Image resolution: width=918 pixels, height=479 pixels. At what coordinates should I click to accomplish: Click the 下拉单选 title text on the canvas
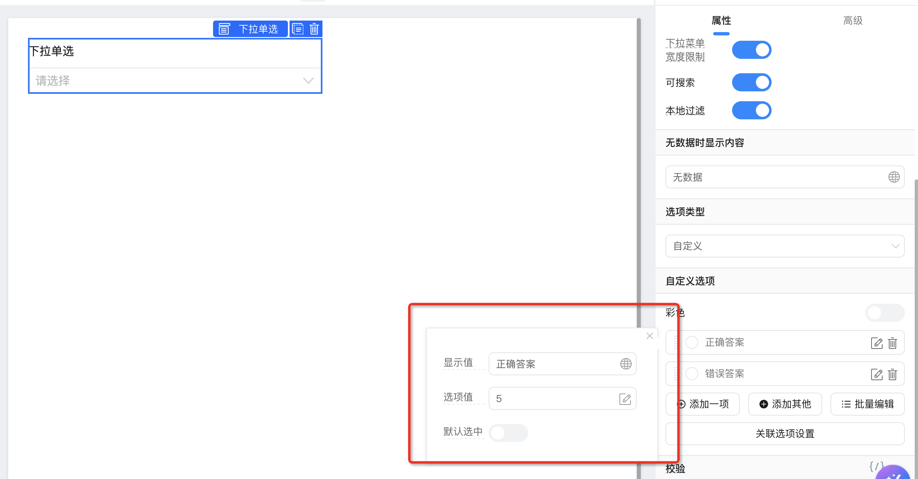pos(51,51)
